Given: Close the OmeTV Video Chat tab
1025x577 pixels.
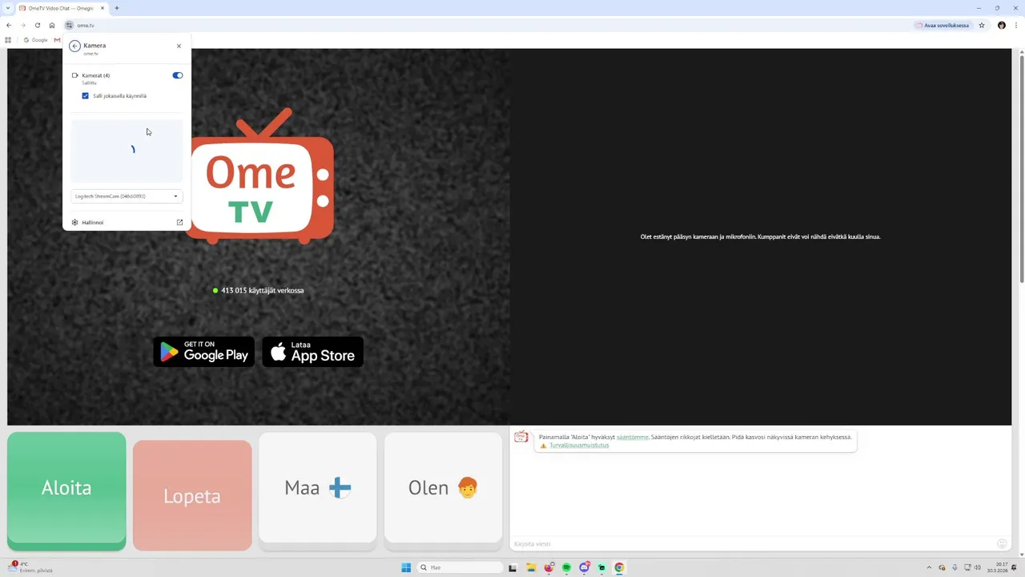Looking at the screenshot, I should pos(102,8).
